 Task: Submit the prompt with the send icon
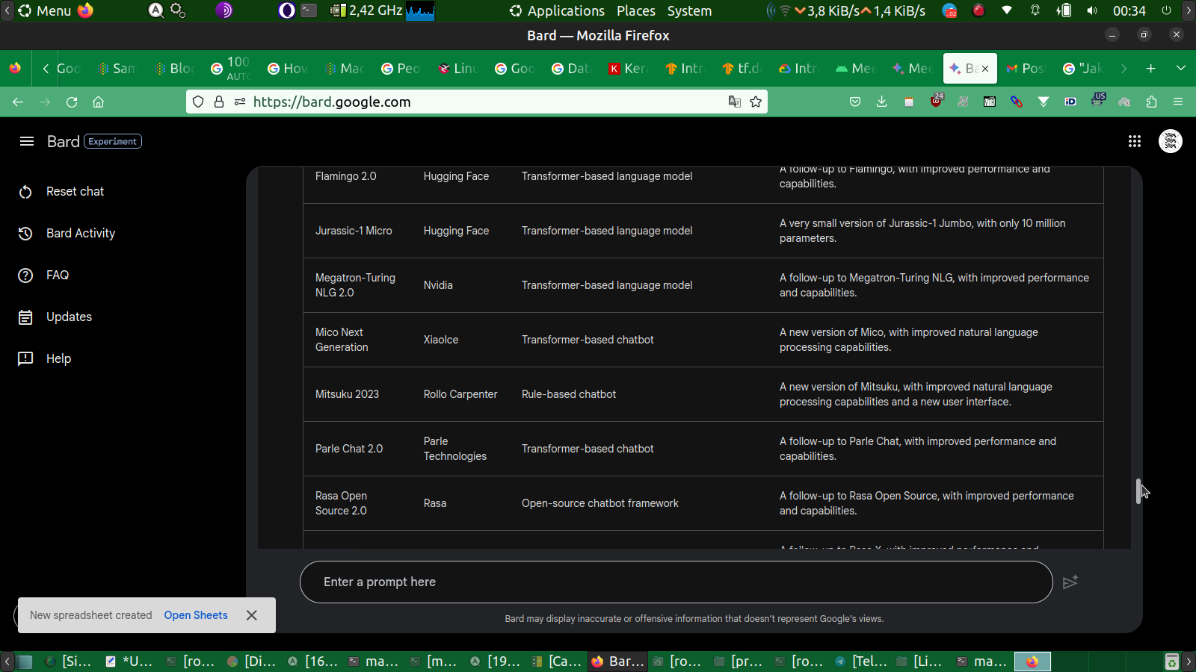[x=1070, y=582]
